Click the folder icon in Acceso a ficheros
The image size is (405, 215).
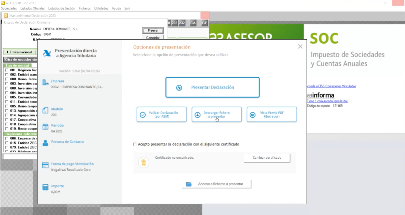189,184
